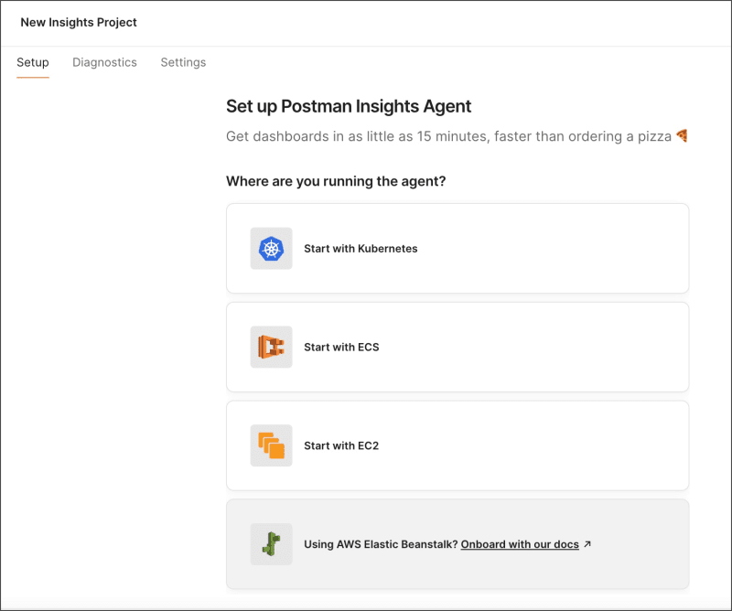Viewport: 732px width, 611px height.
Task: Click the Kubernetes helm wheel icon
Action: click(271, 249)
